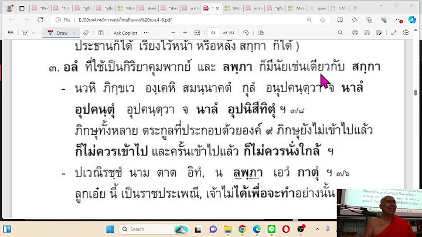Zoom out the PDF with minus

(173, 33)
